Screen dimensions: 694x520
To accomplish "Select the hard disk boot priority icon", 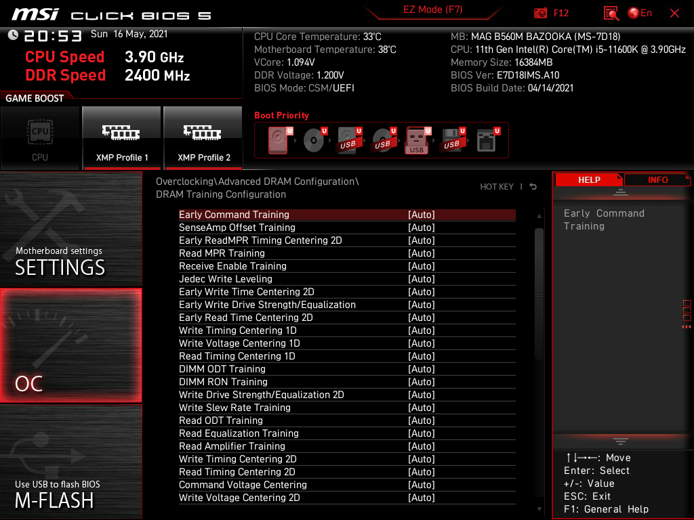I will point(280,140).
